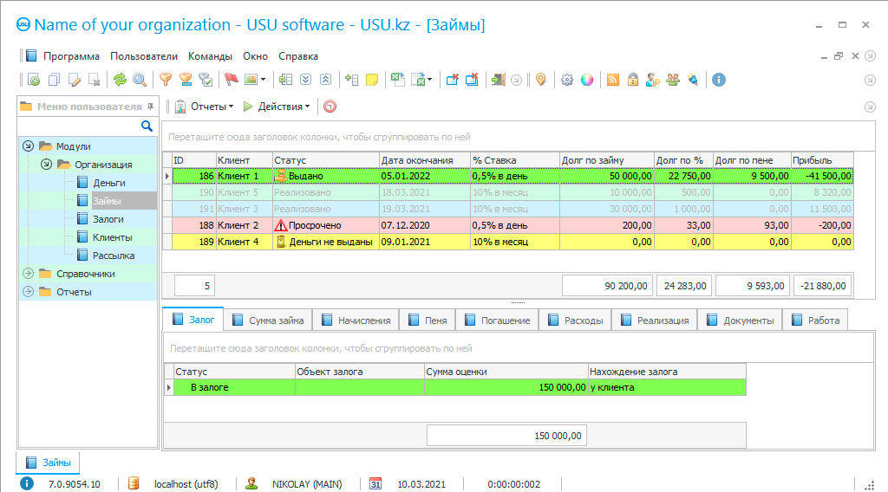888x492 pixels.
Task: Switch to the Документы tab
Action: tap(741, 320)
